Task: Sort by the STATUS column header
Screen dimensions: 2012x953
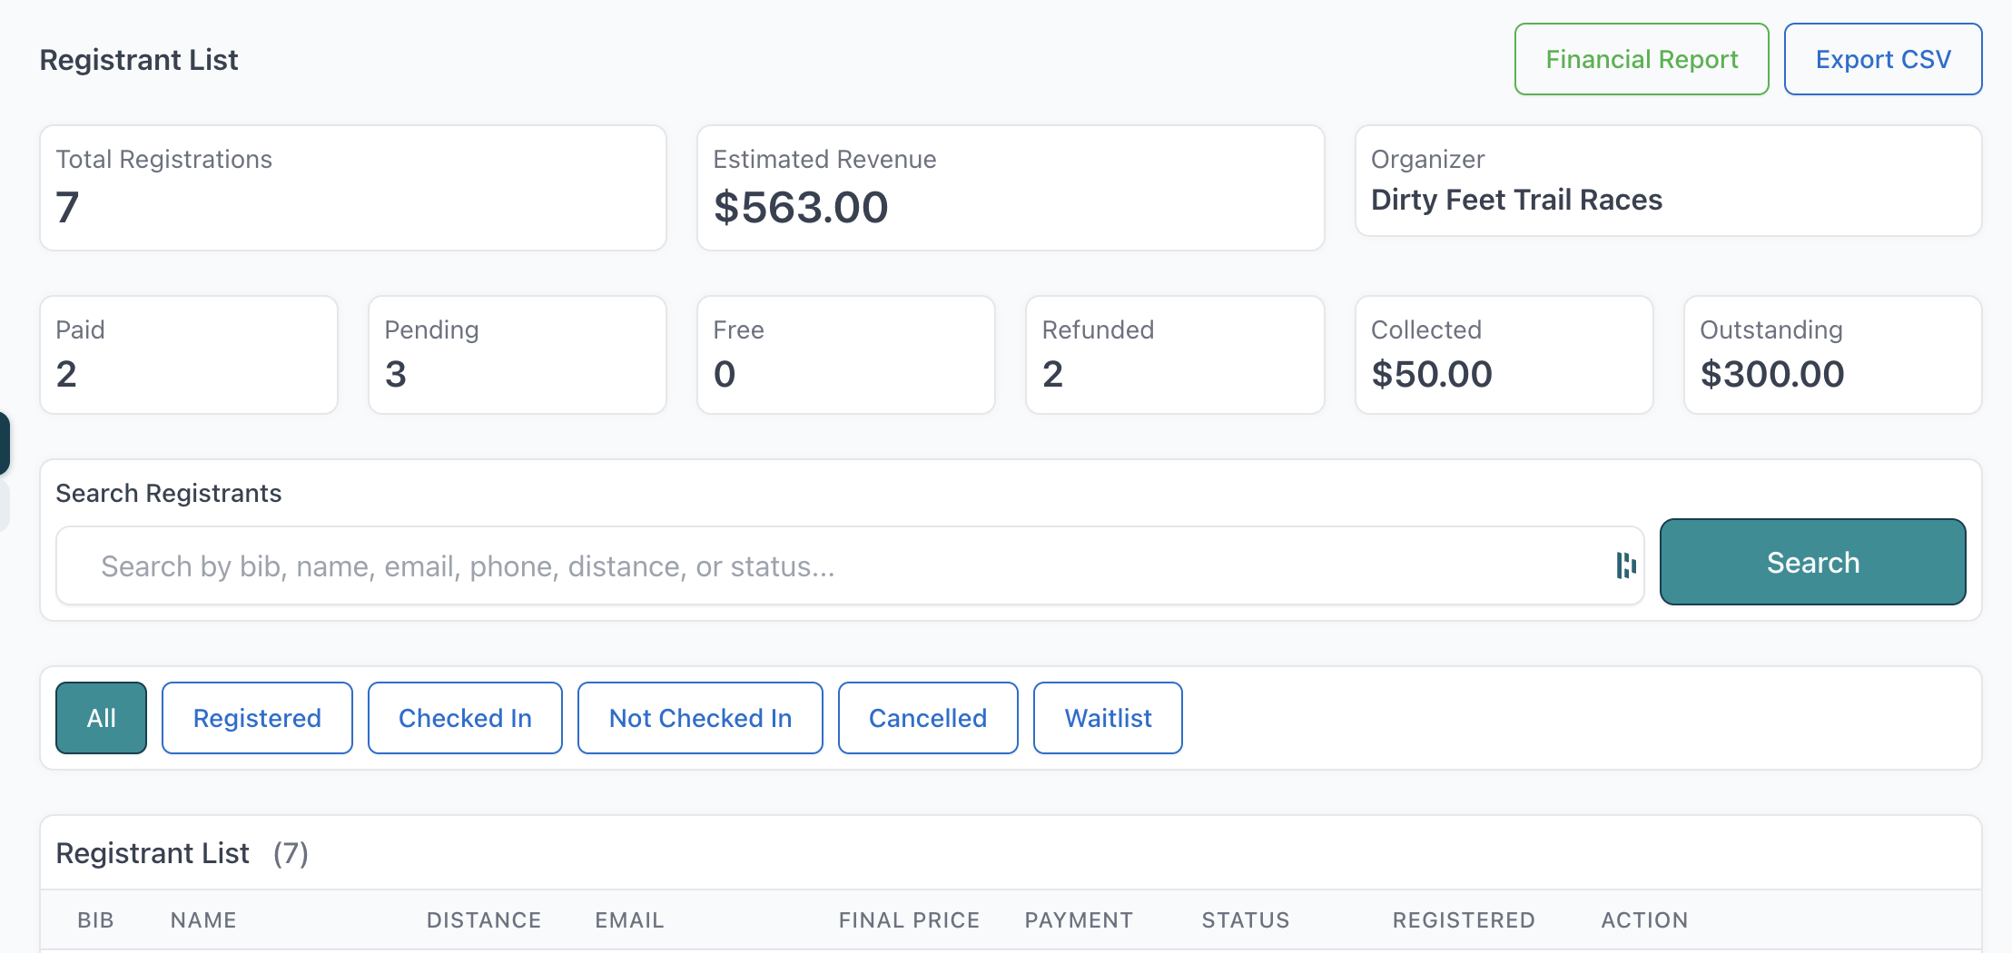Action: pyautogui.click(x=1246, y=920)
